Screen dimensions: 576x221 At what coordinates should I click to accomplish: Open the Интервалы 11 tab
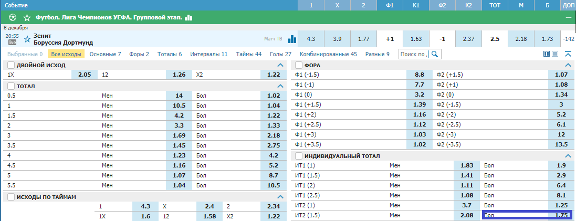coord(209,54)
